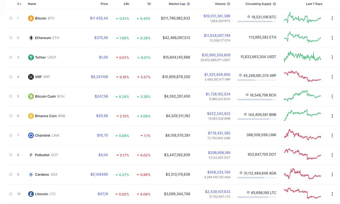
Task: Star Bitcoin to add to watchlist
Action: click(x=11, y=18)
